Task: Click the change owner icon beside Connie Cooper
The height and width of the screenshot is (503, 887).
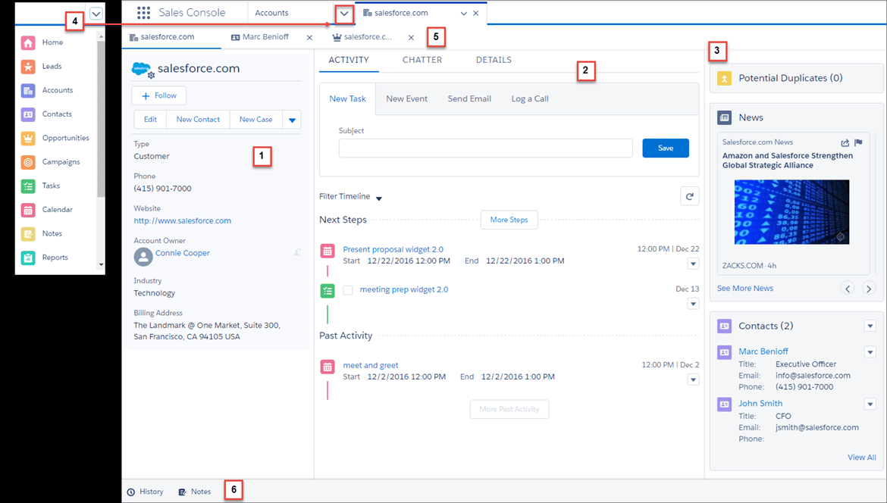Action: click(297, 252)
